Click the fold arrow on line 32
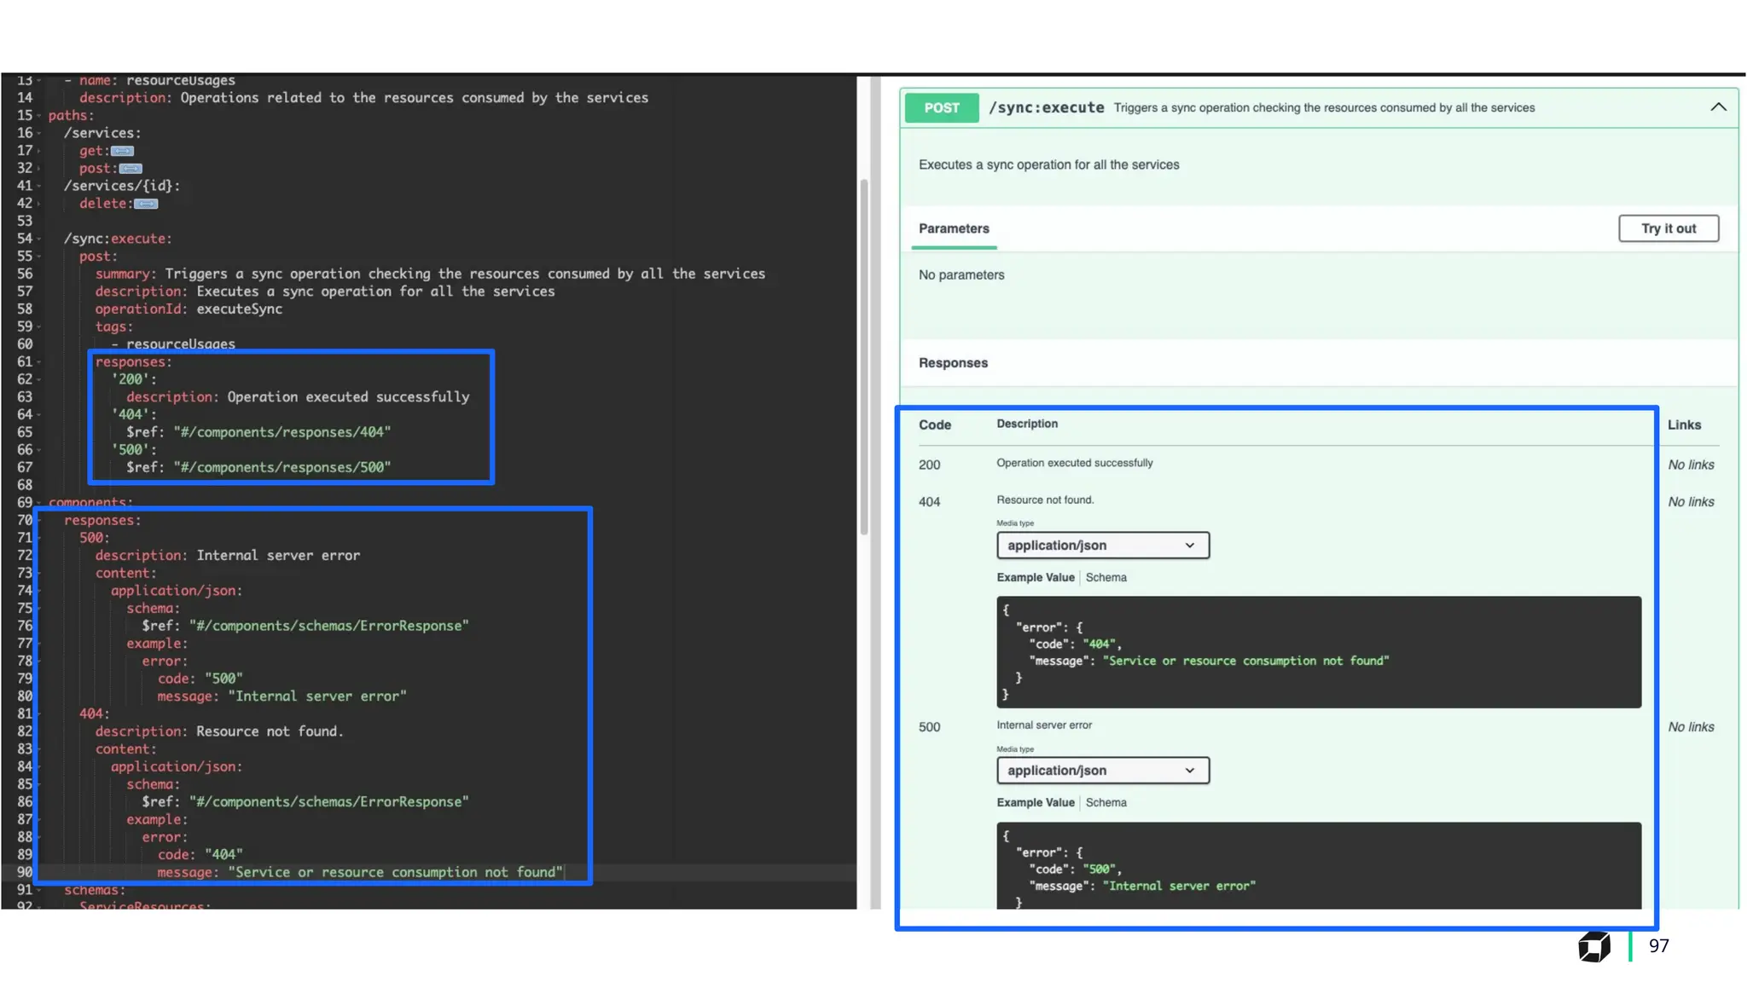The height and width of the screenshot is (982, 1747). point(39,169)
